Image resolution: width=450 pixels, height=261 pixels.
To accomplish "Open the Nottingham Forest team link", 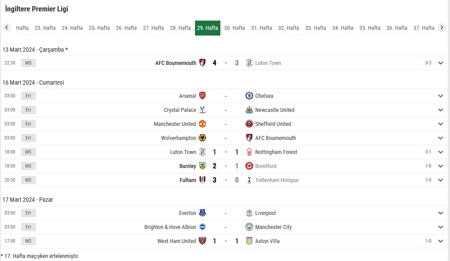I will click(276, 152).
